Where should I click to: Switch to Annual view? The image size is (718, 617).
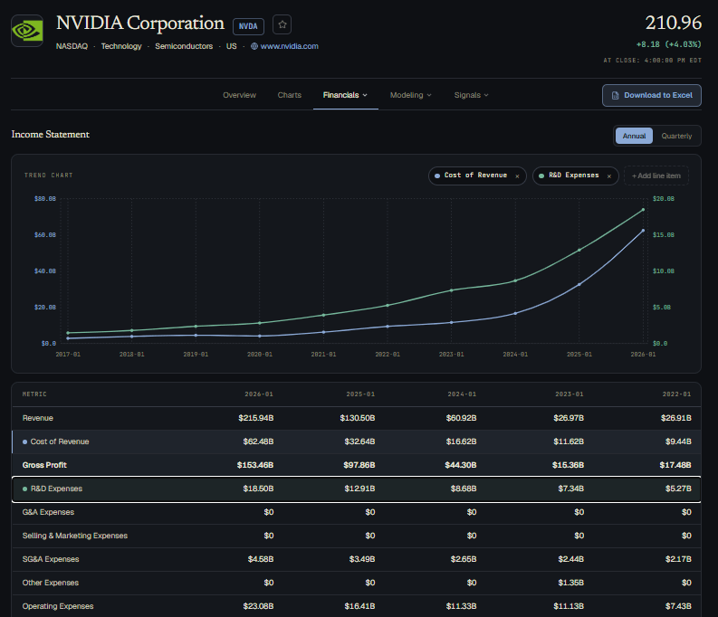point(634,136)
